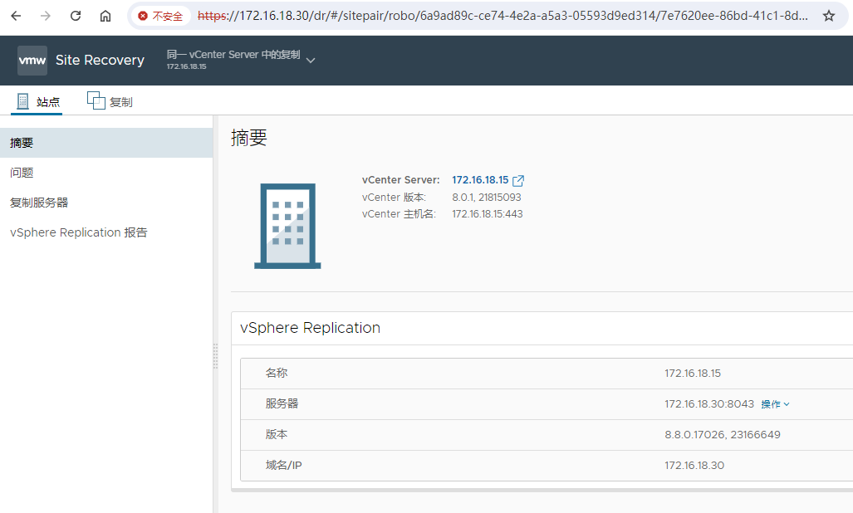Click vCenter hostname value 172.16.18.15:443
The height and width of the screenshot is (513, 853).
coord(488,214)
